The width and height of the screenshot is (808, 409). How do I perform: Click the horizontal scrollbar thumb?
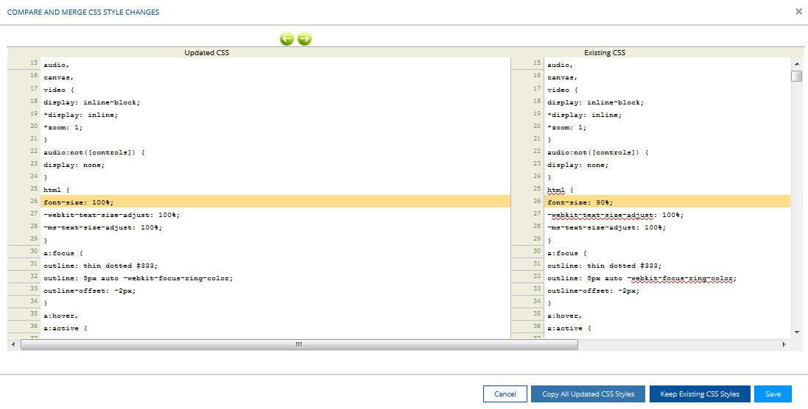[x=299, y=344]
